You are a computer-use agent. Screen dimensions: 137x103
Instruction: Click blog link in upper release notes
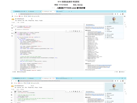[x=93, y=27]
